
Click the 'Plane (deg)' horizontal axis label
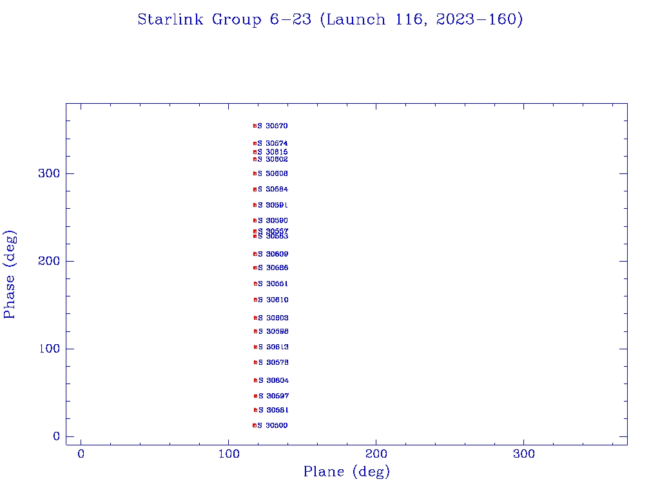point(347,471)
